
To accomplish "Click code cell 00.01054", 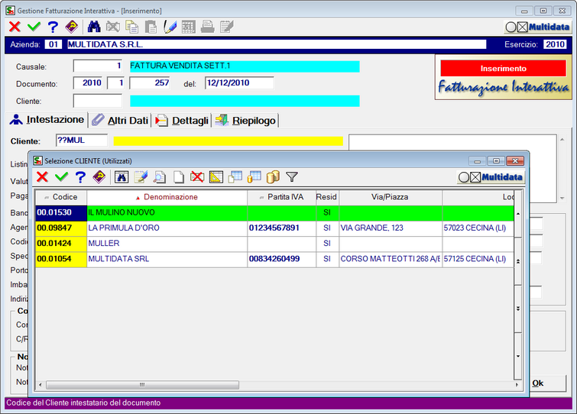I will pyautogui.click(x=61, y=259).
